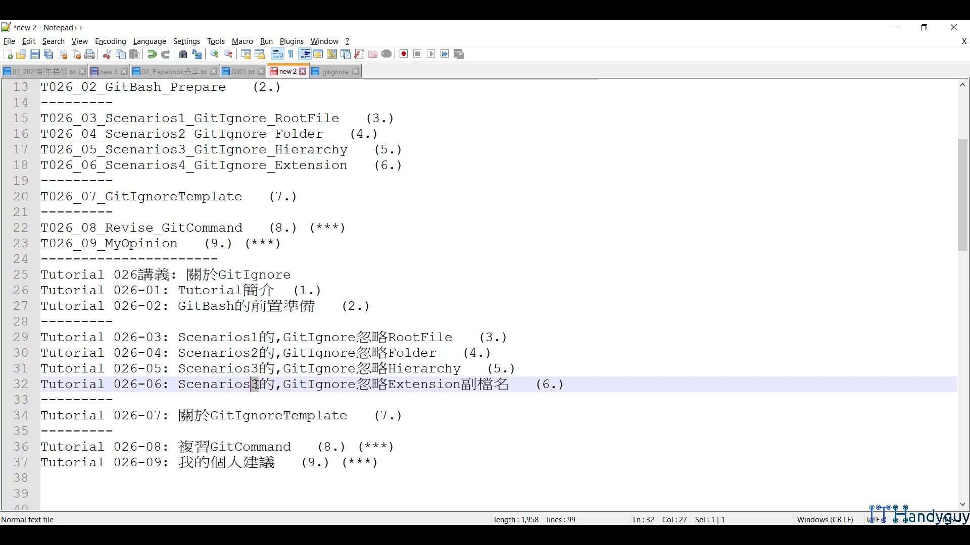This screenshot has height=545, width=970.
Task: Open the Encoding menu
Action: pyautogui.click(x=110, y=41)
